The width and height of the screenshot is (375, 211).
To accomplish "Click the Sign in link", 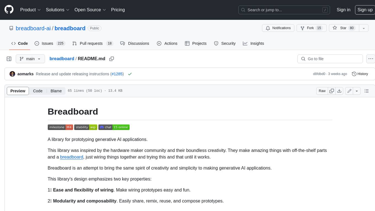I will 343,10.
